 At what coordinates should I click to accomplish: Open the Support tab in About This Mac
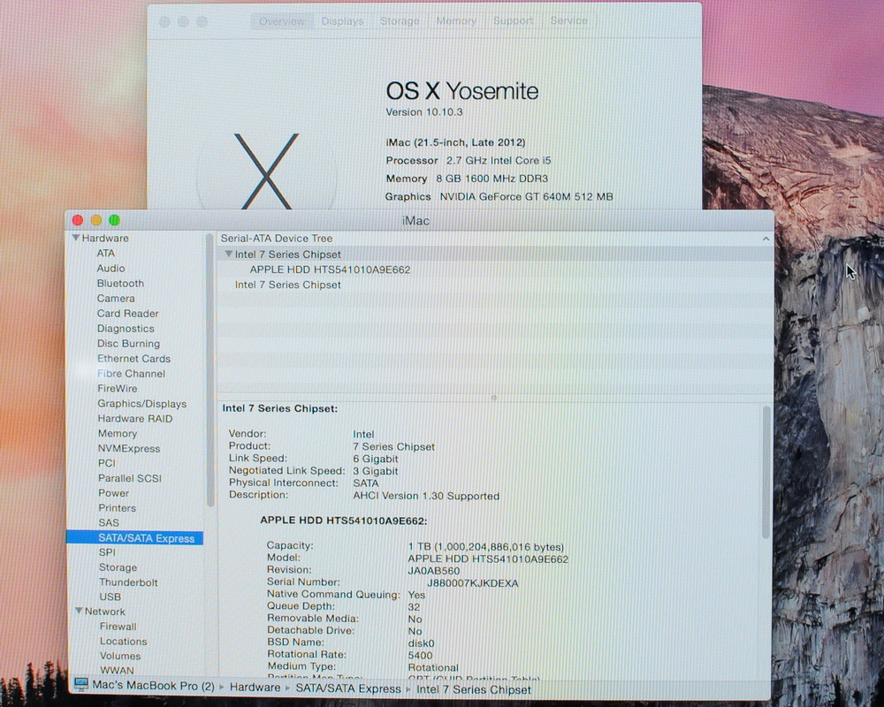[x=513, y=21]
